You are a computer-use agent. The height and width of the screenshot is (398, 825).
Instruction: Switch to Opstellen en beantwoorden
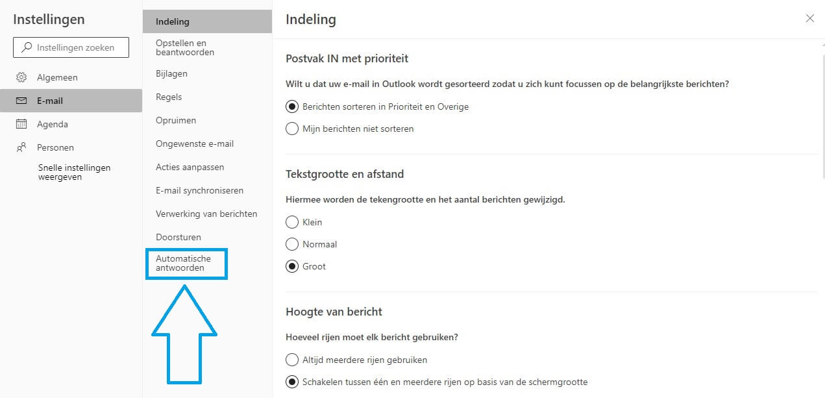point(185,47)
